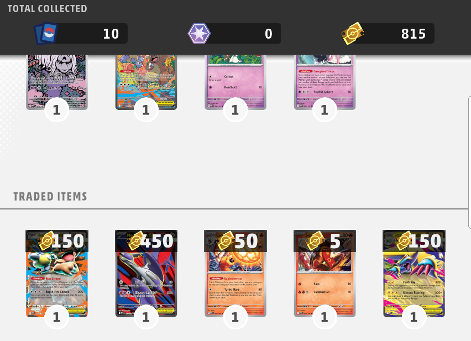Click the credits icon on the first 150 card

pyautogui.click(x=47, y=241)
